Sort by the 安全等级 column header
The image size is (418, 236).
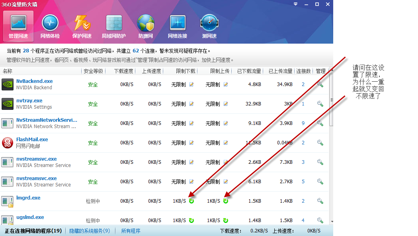93,71
